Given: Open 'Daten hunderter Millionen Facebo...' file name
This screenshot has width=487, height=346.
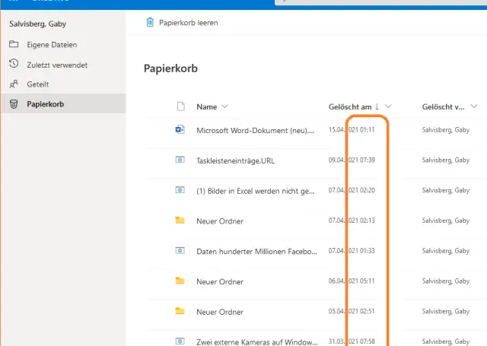Looking at the screenshot, I should click(x=255, y=250).
